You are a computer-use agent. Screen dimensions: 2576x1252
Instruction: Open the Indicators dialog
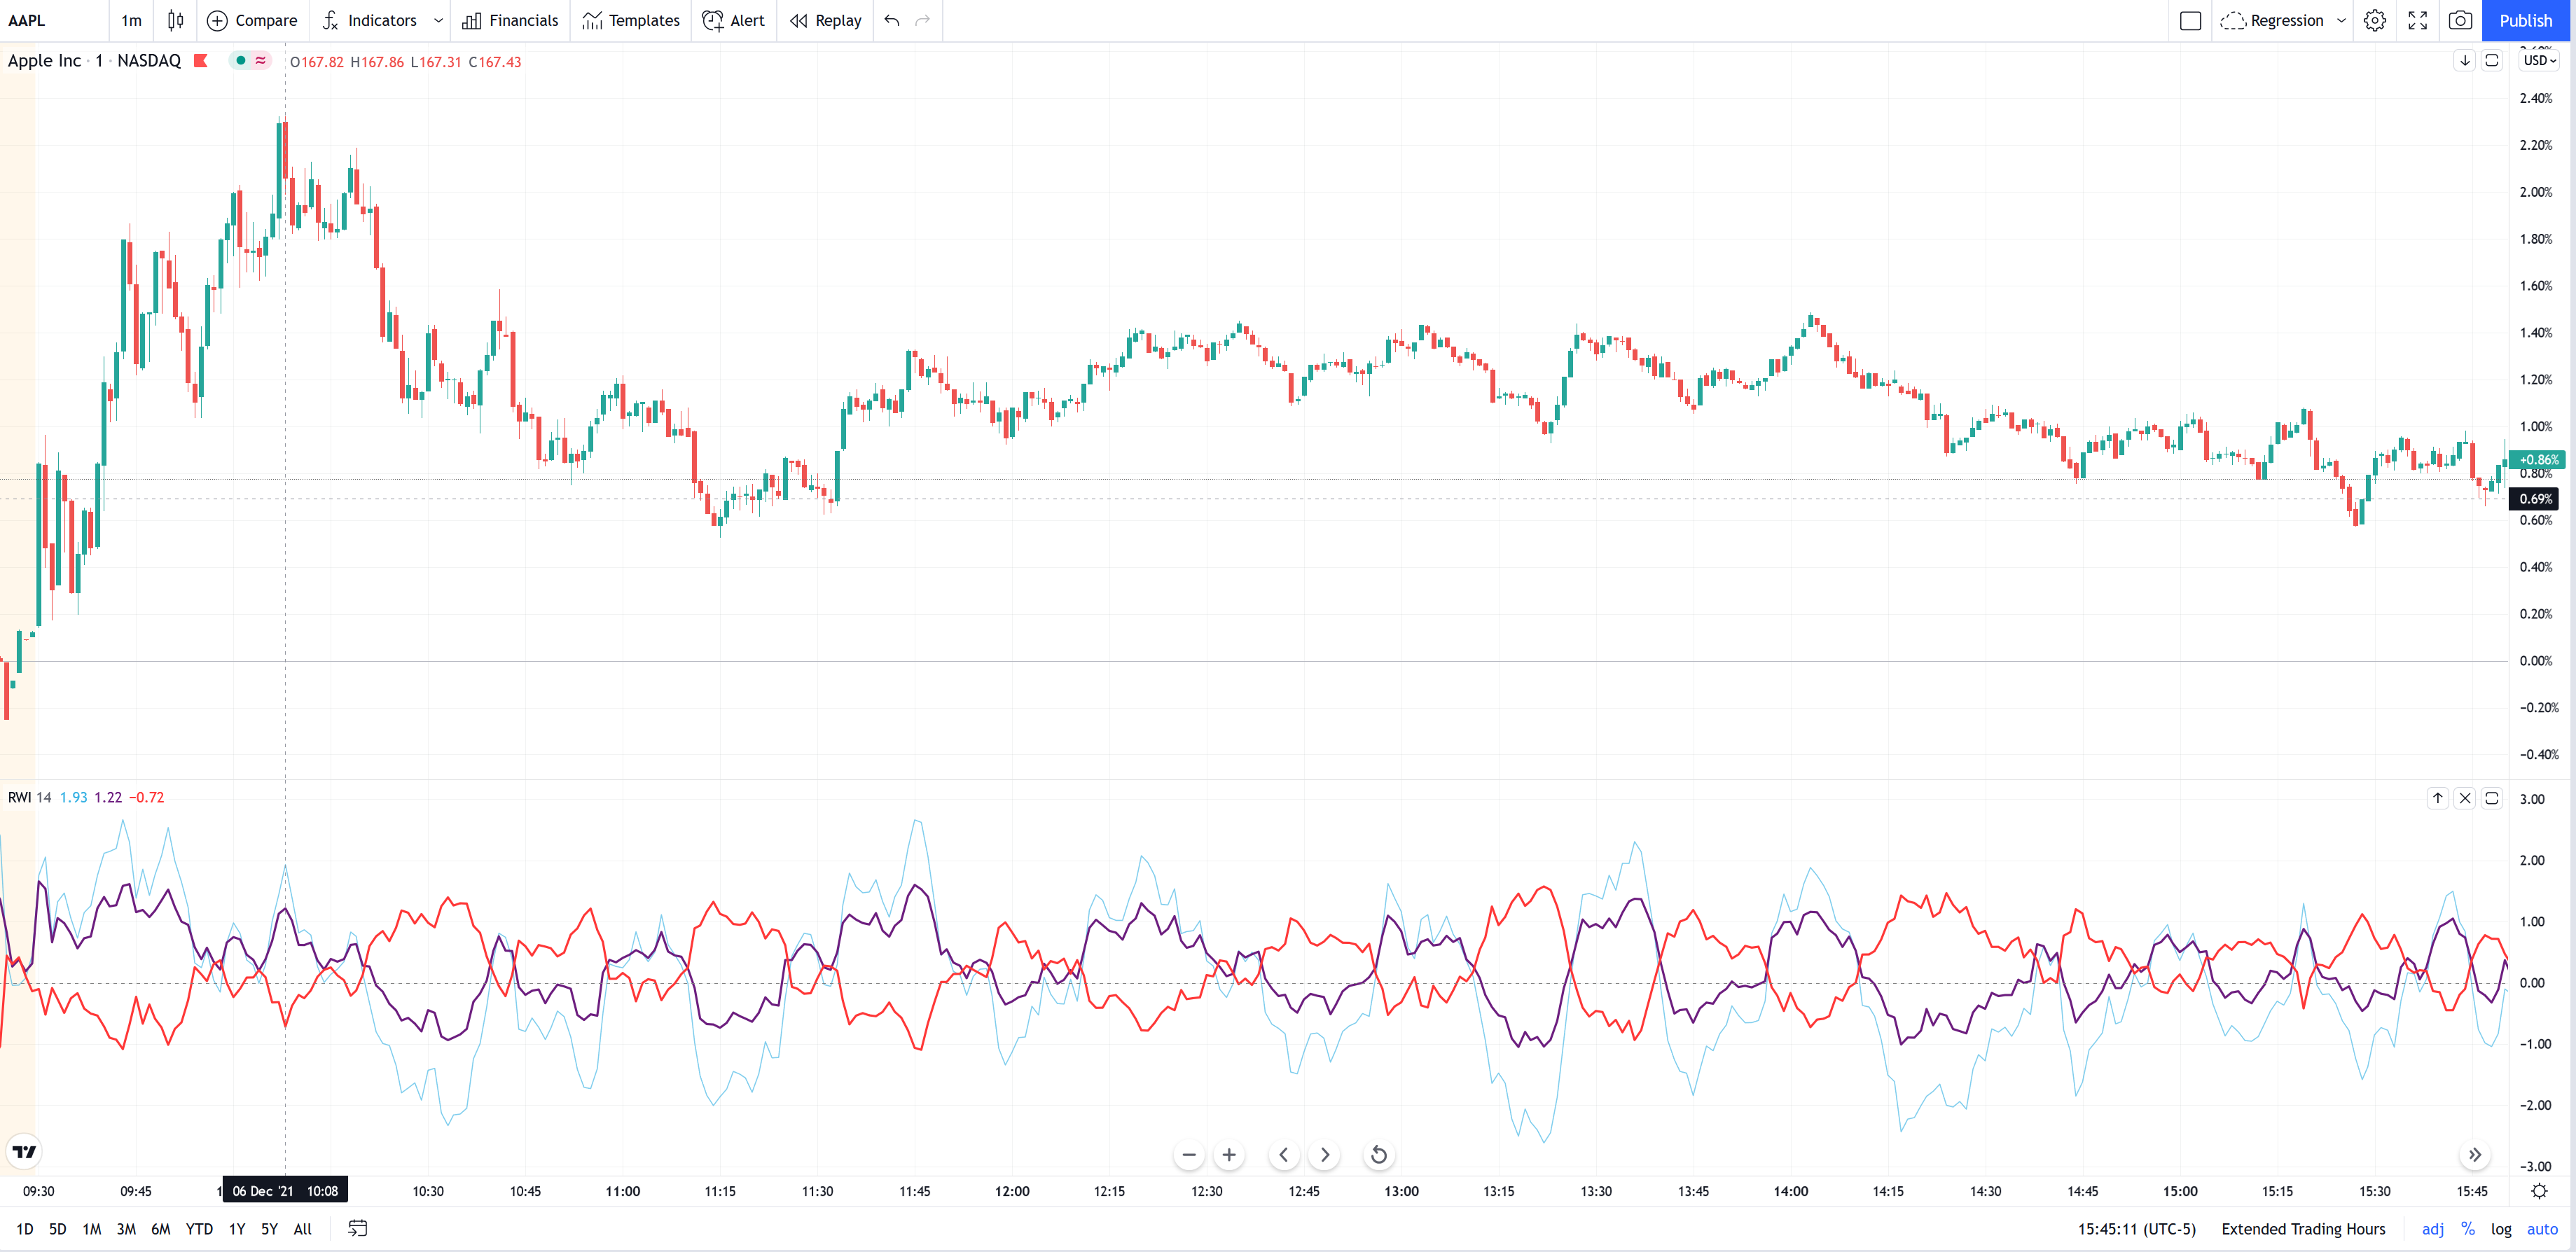369,20
